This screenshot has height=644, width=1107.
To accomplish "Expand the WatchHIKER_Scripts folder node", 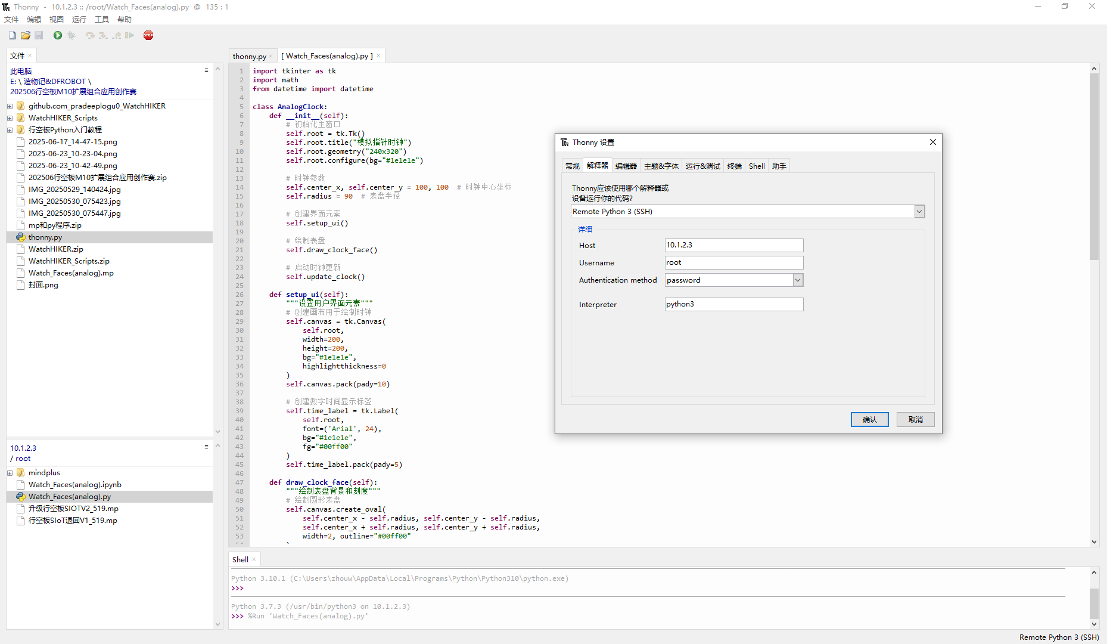I will (x=10, y=118).
